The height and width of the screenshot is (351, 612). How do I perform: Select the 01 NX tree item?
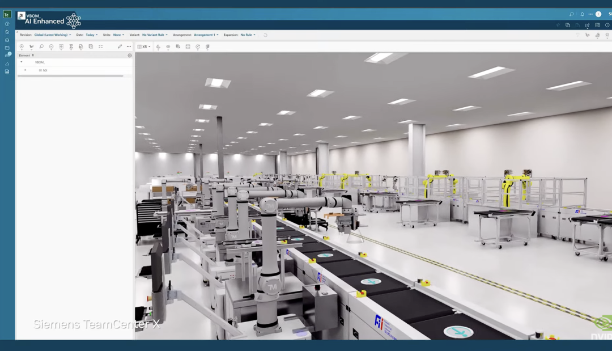(x=43, y=70)
